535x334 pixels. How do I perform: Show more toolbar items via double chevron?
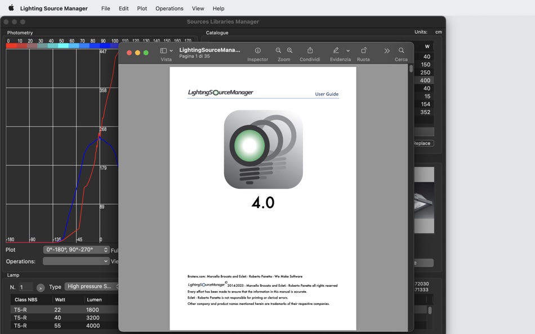coord(386,51)
